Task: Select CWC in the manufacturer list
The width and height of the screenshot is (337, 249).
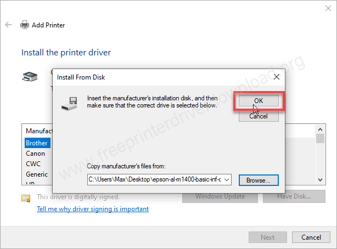Action: tap(33, 163)
